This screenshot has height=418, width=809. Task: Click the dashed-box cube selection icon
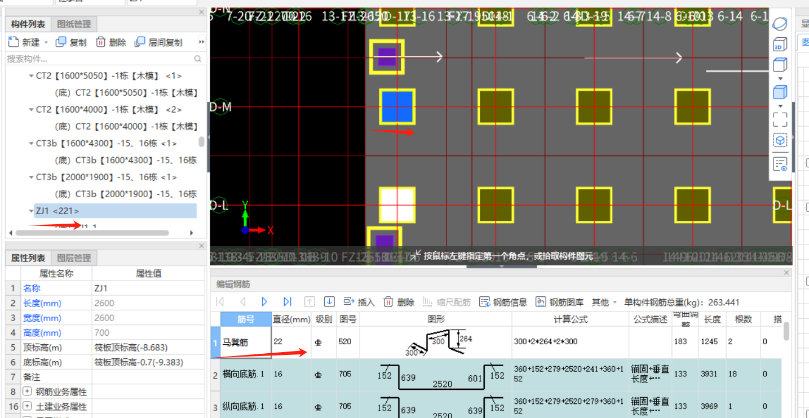(x=780, y=140)
